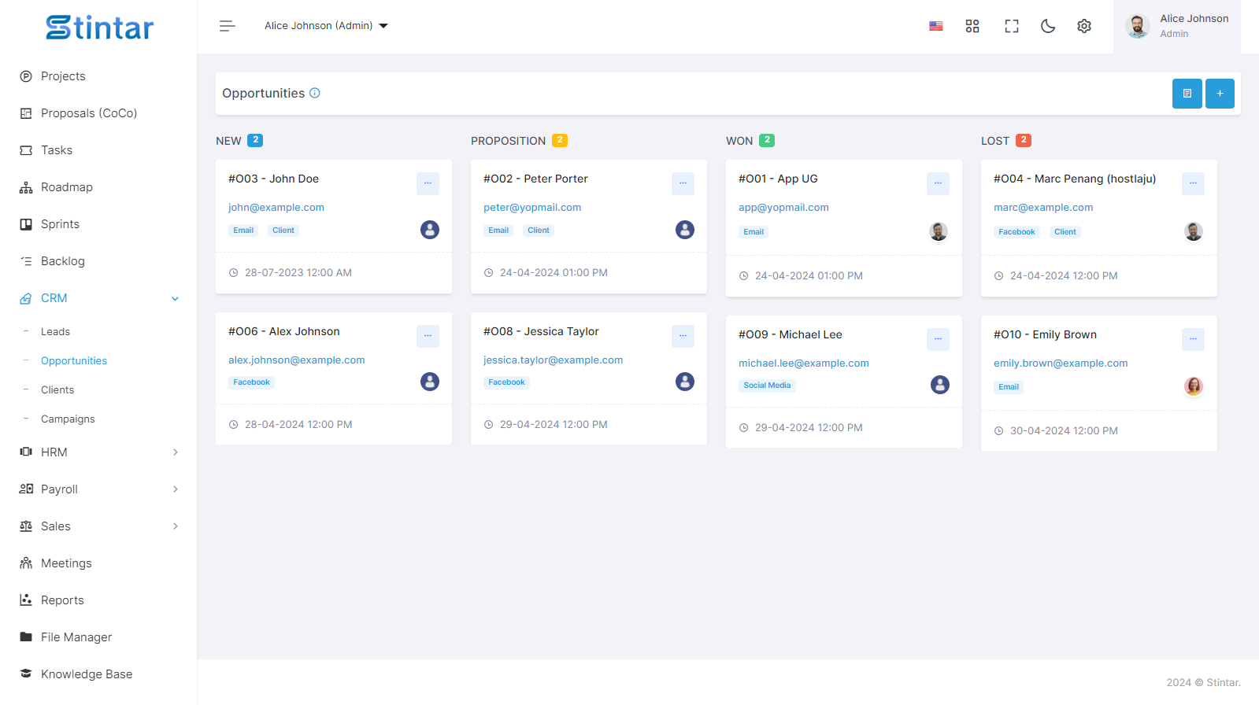The width and height of the screenshot is (1259, 705).
Task: Switch to dark mode via the moon icon
Action: tap(1048, 26)
